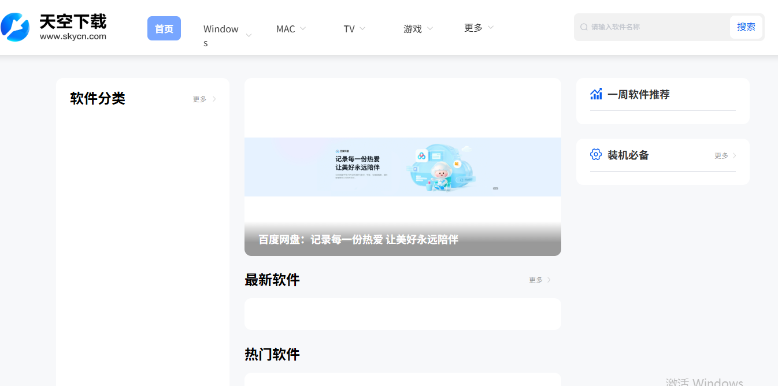Image resolution: width=778 pixels, height=386 pixels.
Task: Open the MAC menu item
Action: tap(286, 29)
